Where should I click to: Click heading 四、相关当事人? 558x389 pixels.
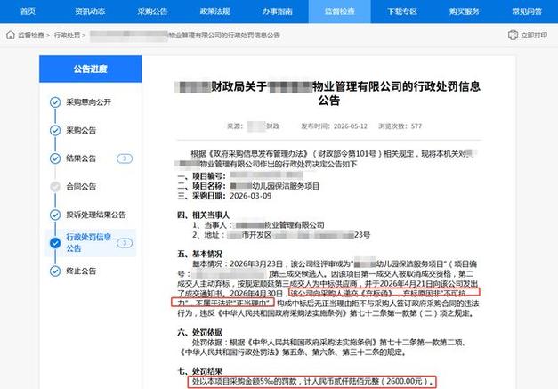[x=204, y=215]
